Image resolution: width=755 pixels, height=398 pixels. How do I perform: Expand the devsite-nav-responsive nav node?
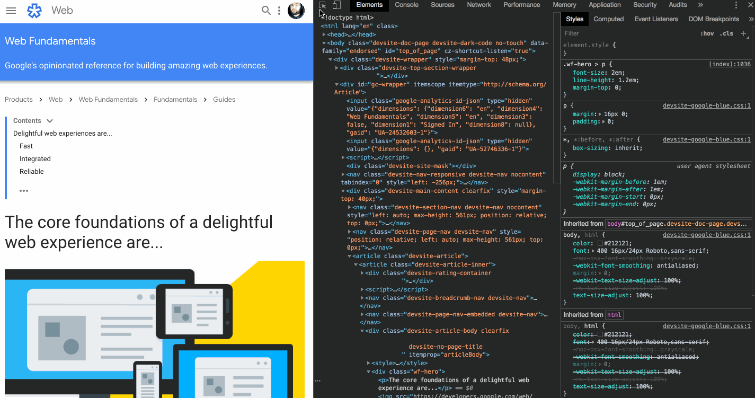point(343,174)
